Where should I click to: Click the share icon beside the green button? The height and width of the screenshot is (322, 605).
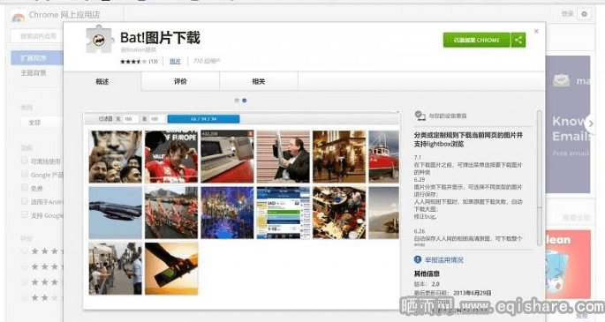[518, 40]
